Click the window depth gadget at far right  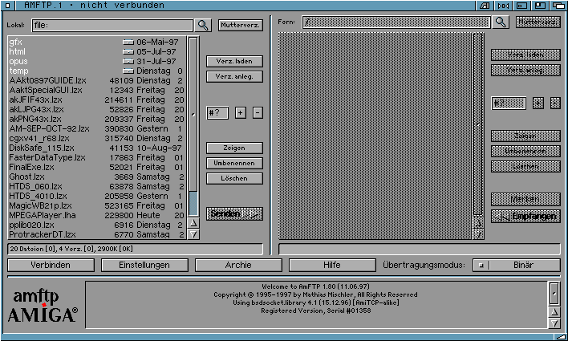pyautogui.click(x=559, y=5)
